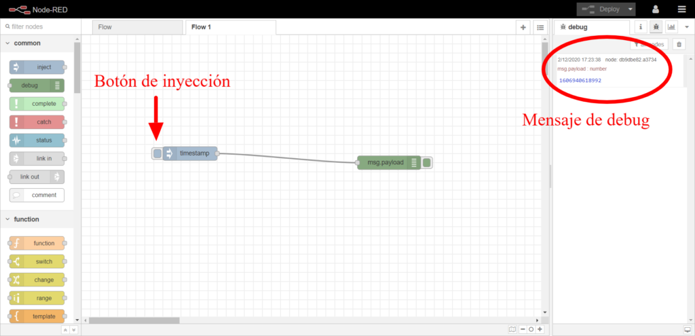Open the sidebar tabs dropdown arrow
Viewport: 695px width, 336px height.
pos(686,27)
